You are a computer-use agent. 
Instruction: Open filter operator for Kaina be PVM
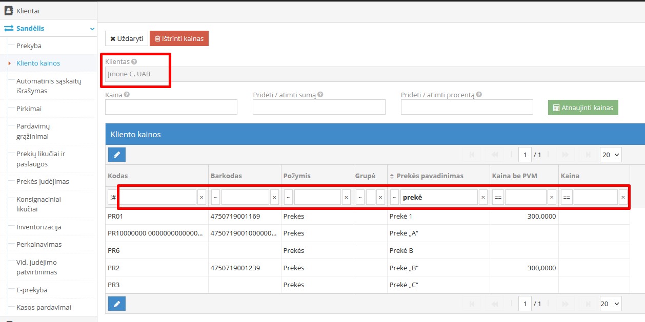click(x=497, y=197)
